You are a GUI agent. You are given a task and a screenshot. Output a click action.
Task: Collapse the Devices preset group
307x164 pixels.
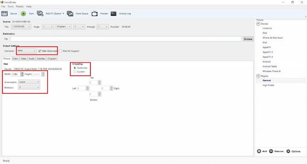coord(258,24)
